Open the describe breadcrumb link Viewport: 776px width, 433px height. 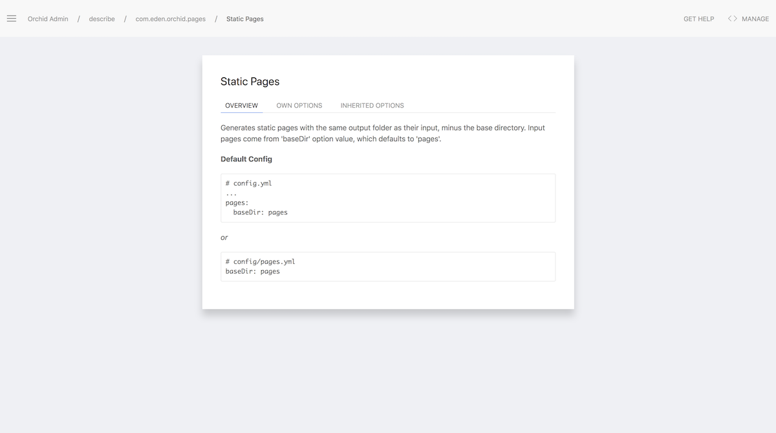[x=102, y=19]
